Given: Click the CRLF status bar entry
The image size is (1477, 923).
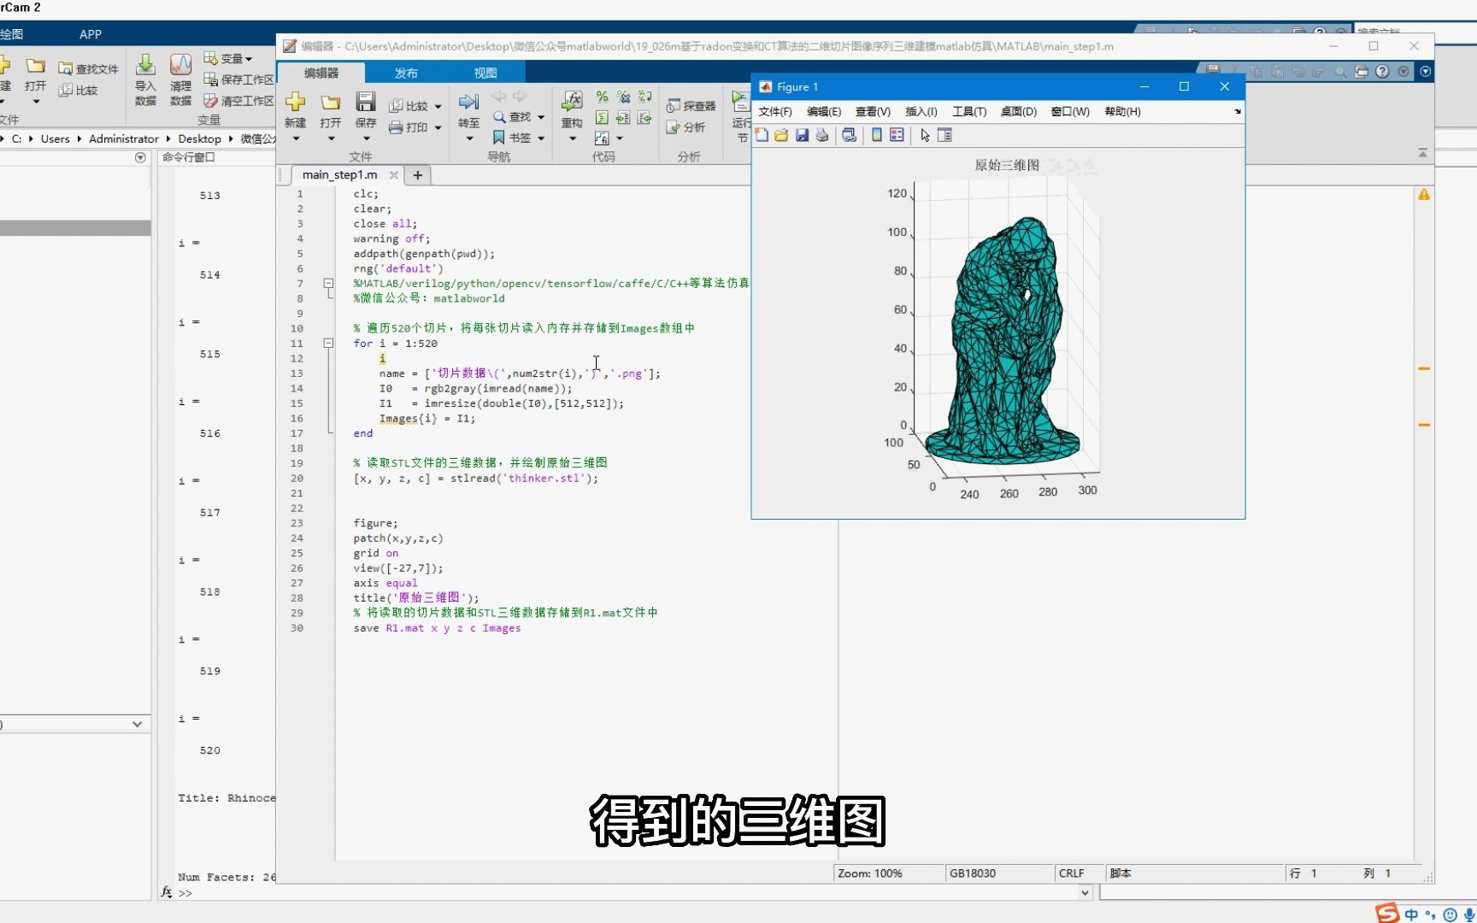Looking at the screenshot, I should (1072, 873).
